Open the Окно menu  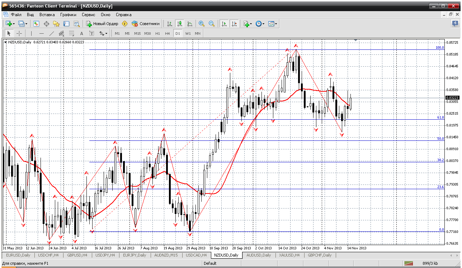[x=105, y=15]
